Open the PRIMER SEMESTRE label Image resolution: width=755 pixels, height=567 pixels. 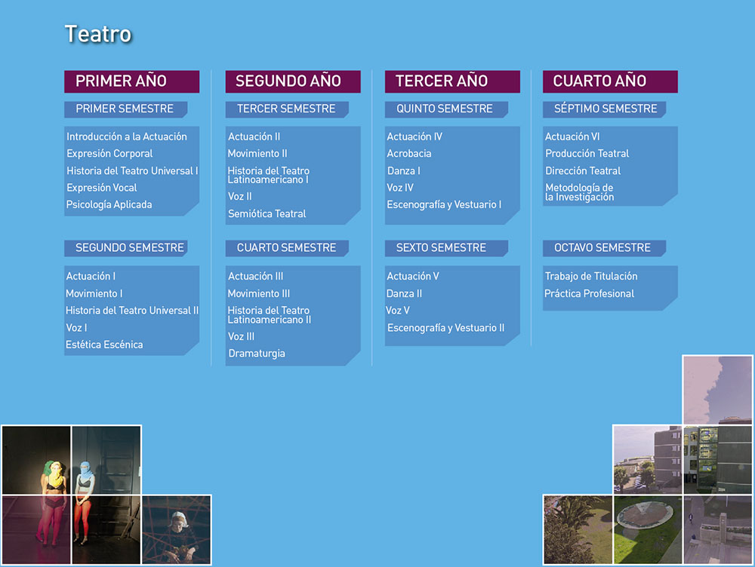pos(125,109)
